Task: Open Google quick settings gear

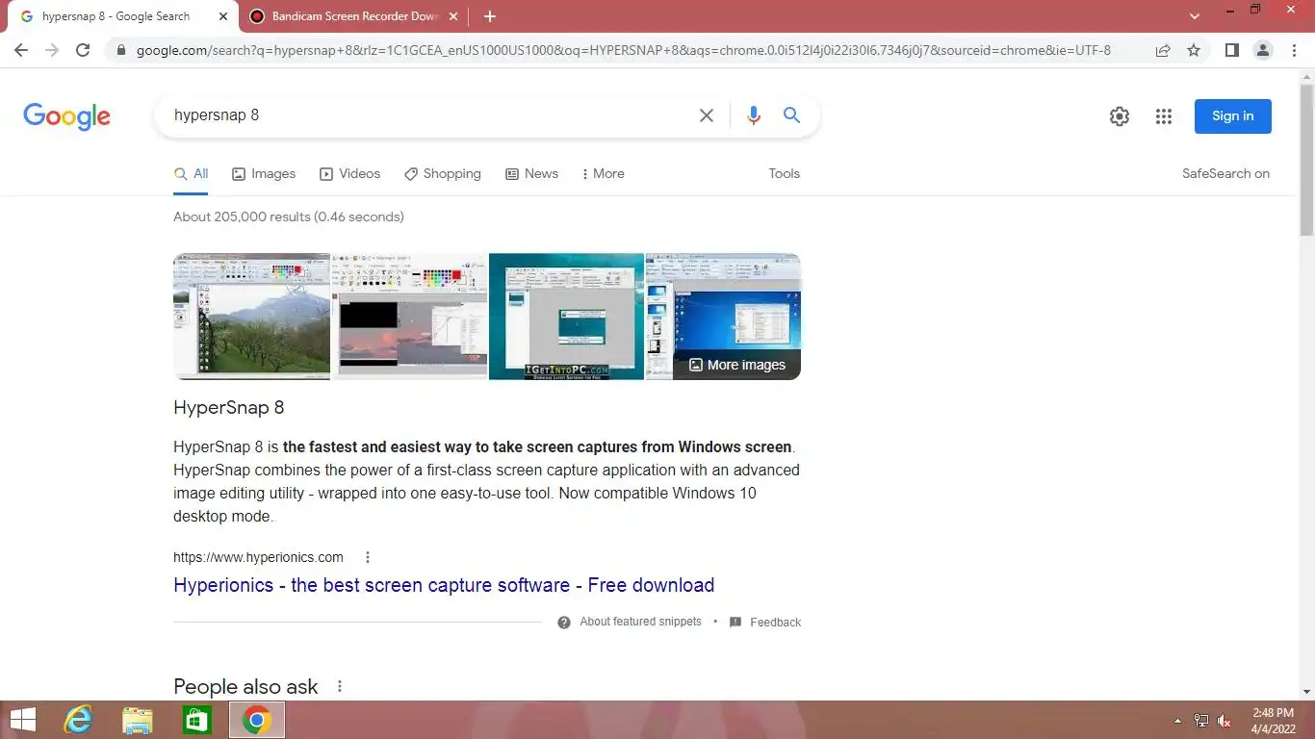Action: tap(1119, 116)
